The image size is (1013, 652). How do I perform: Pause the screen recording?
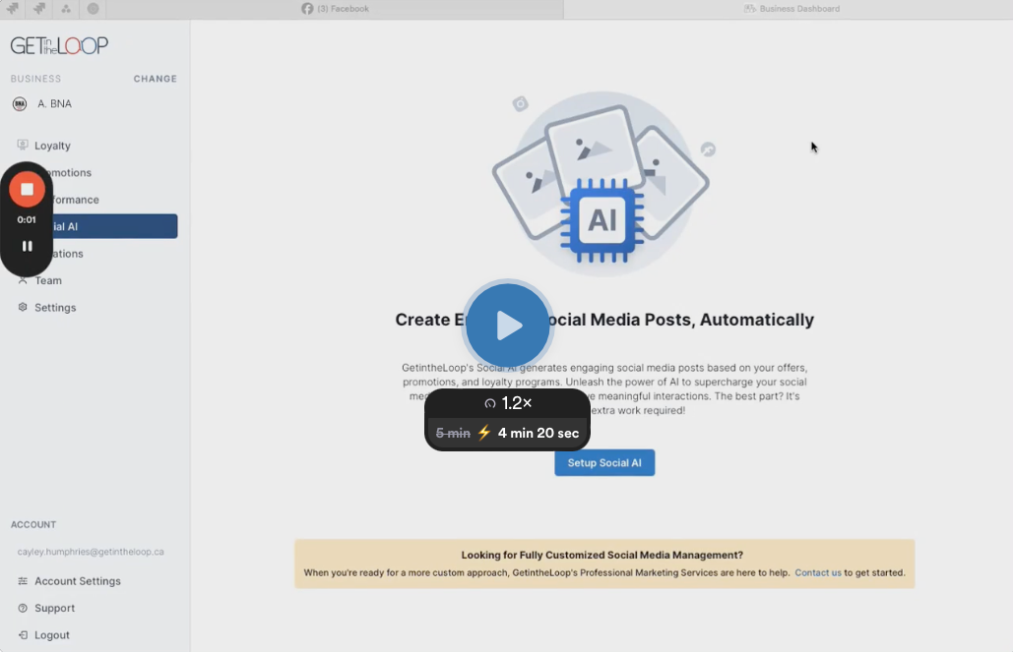26,245
